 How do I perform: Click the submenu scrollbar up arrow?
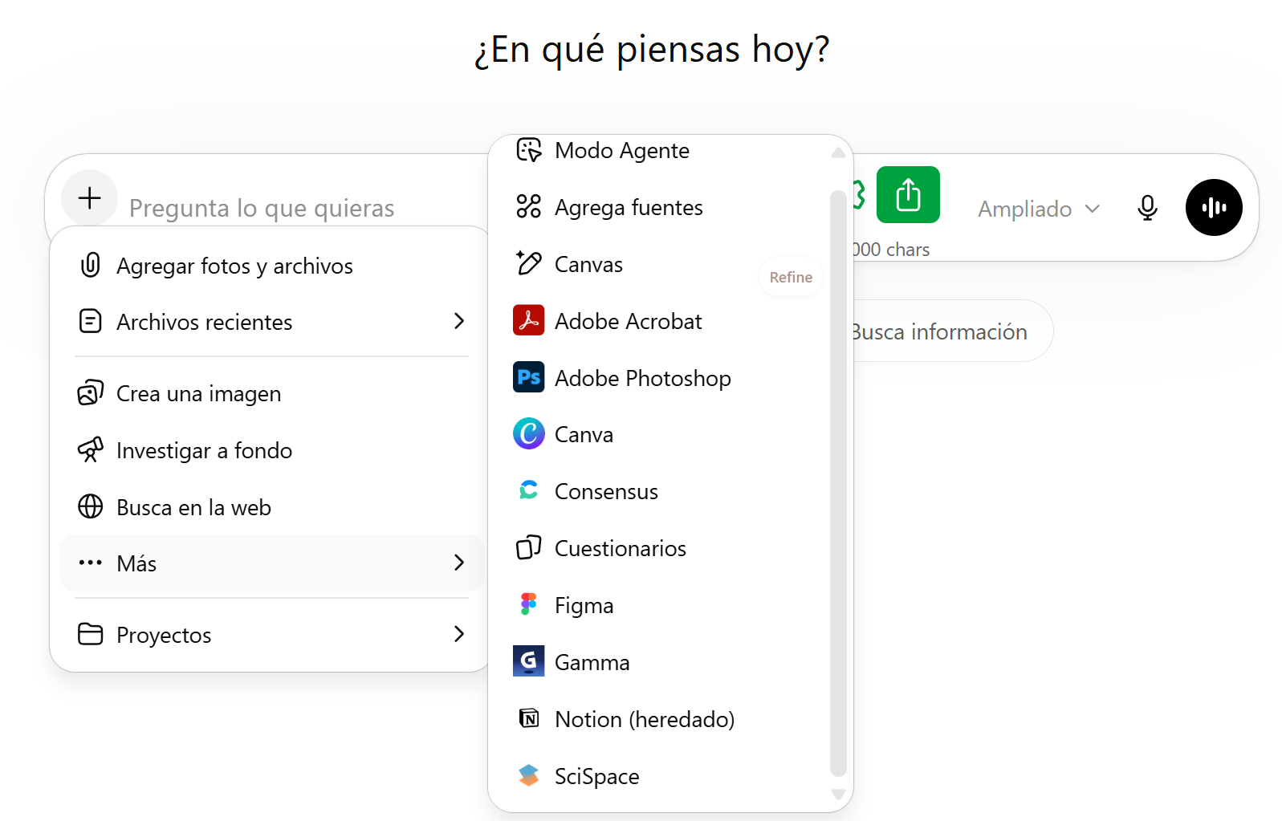tap(838, 152)
